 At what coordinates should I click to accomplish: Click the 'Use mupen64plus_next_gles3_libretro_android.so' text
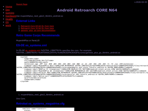tap(40, 16)
